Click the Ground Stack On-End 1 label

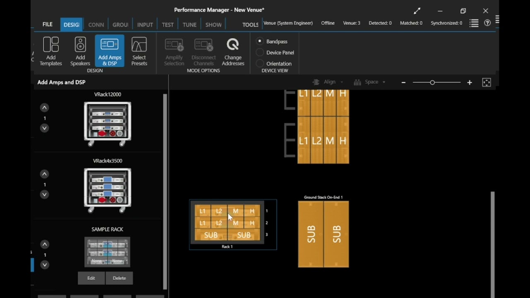click(x=323, y=197)
